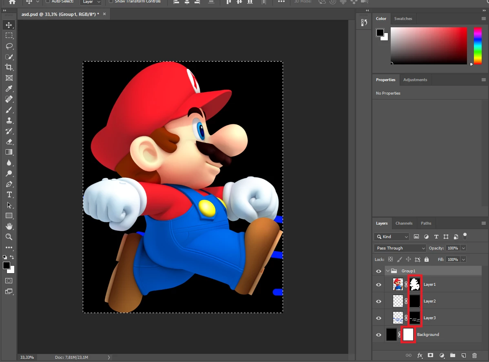This screenshot has width=489, height=362.
Task: Select the Blur tool
Action: [x=9, y=163]
